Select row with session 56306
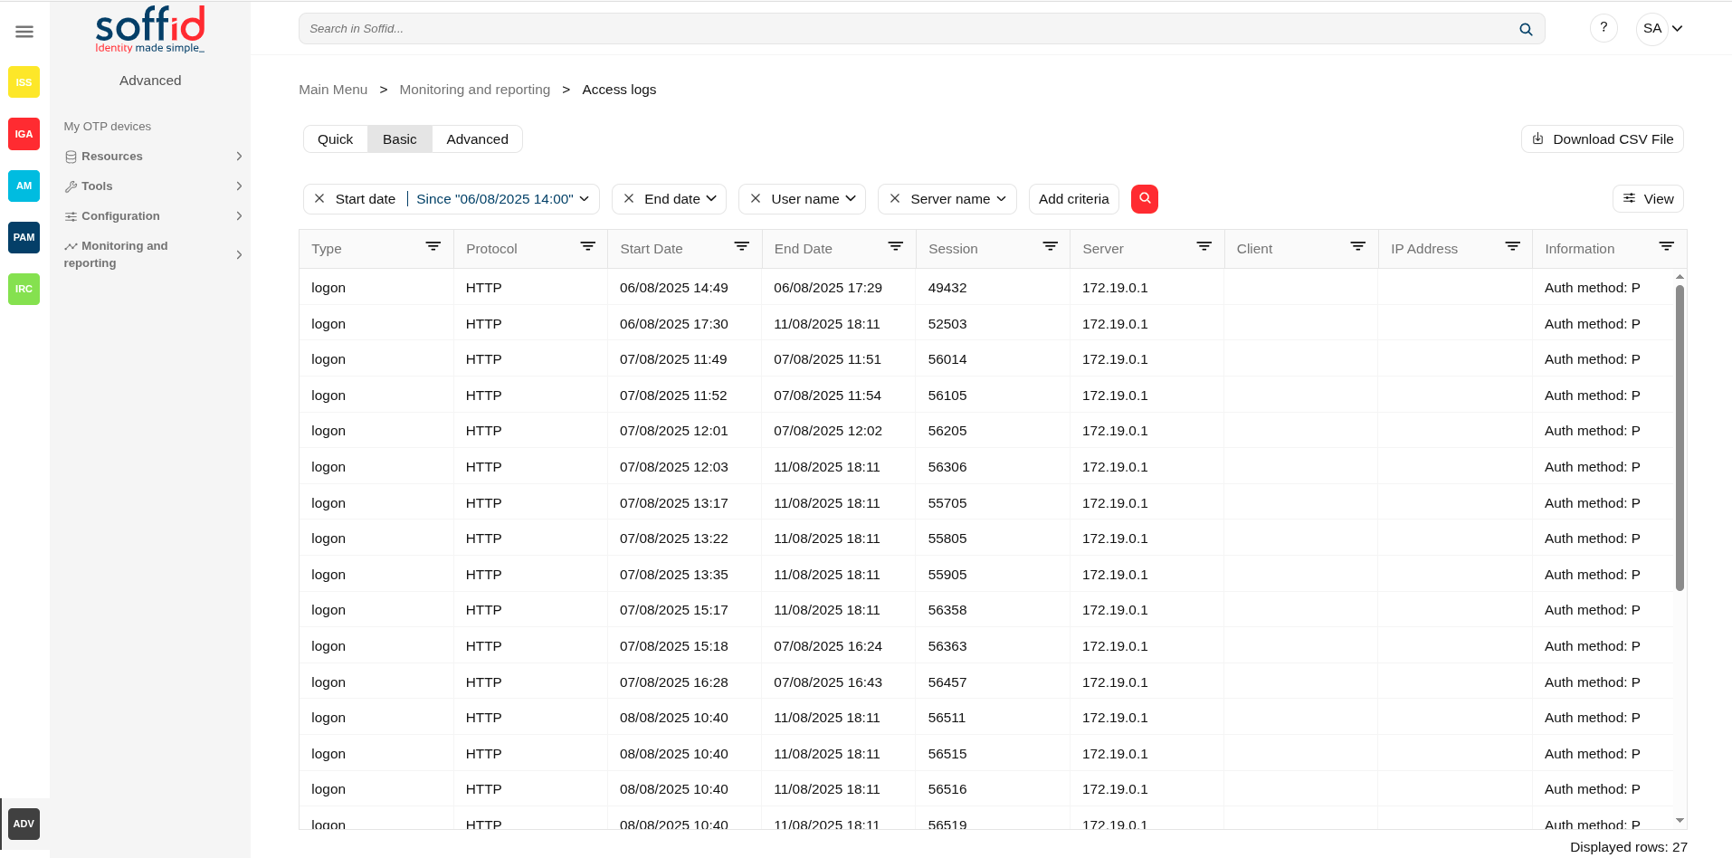The width and height of the screenshot is (1732, 858). pyautogui.click(x=985, y=467)
